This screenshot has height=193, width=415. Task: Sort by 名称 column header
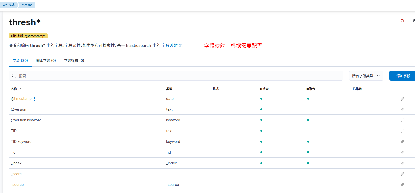(16, 89)
